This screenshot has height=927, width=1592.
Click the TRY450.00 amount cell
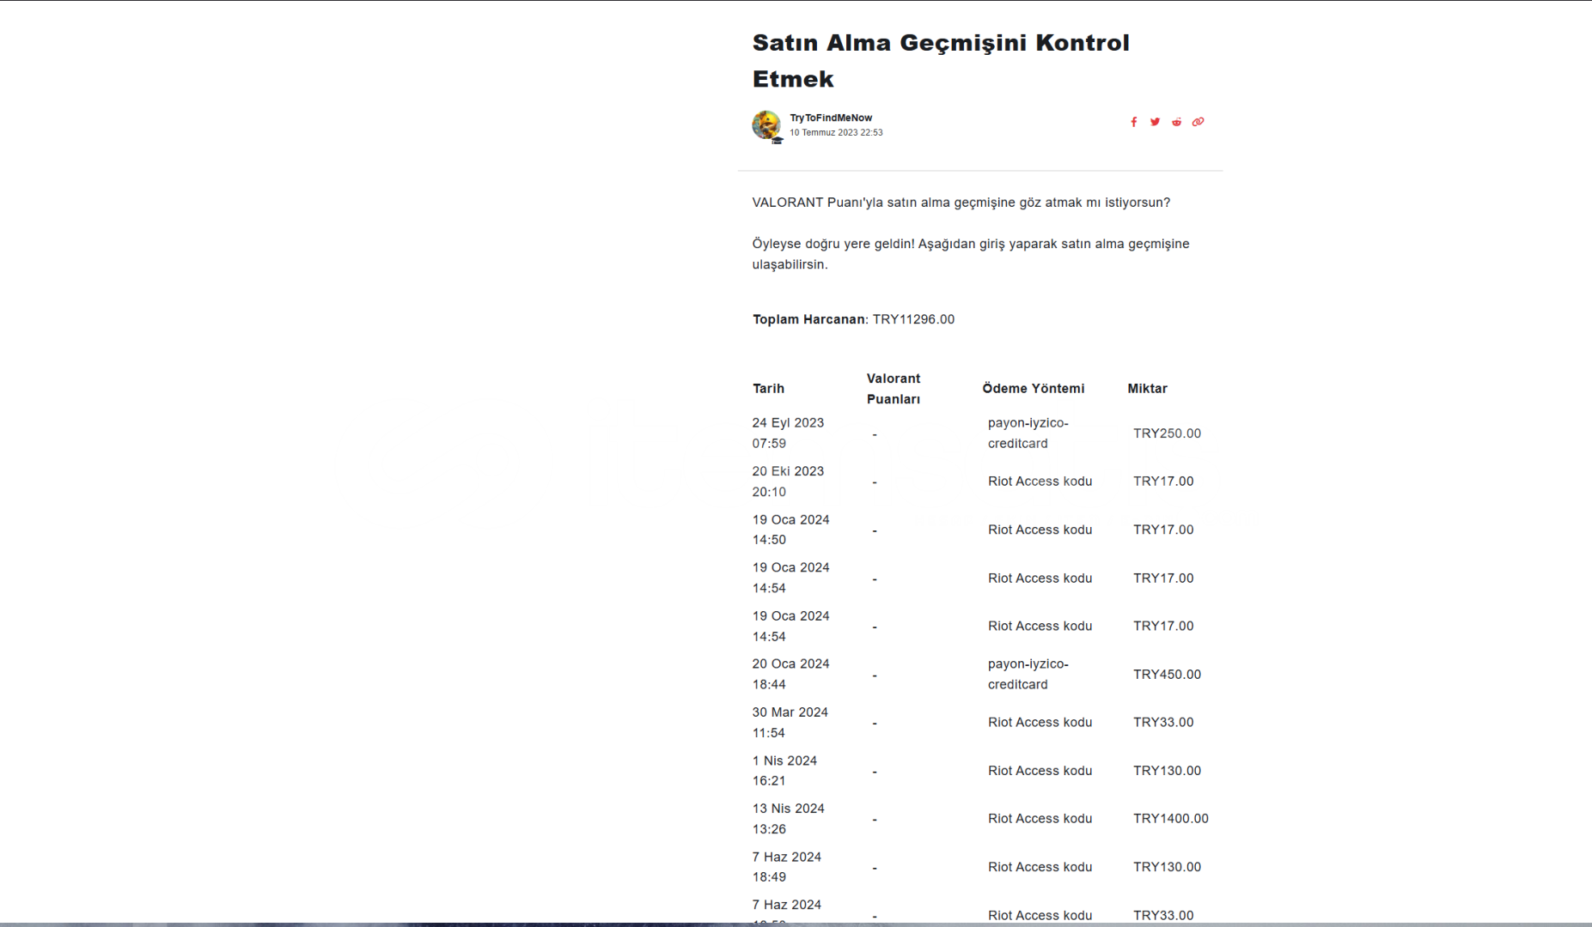click(1166, 675)
